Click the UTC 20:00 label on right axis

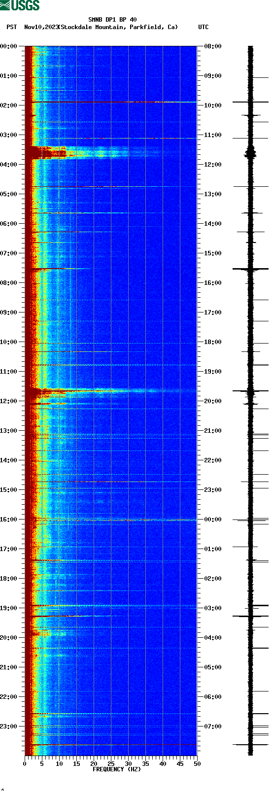tap(212, 401)
